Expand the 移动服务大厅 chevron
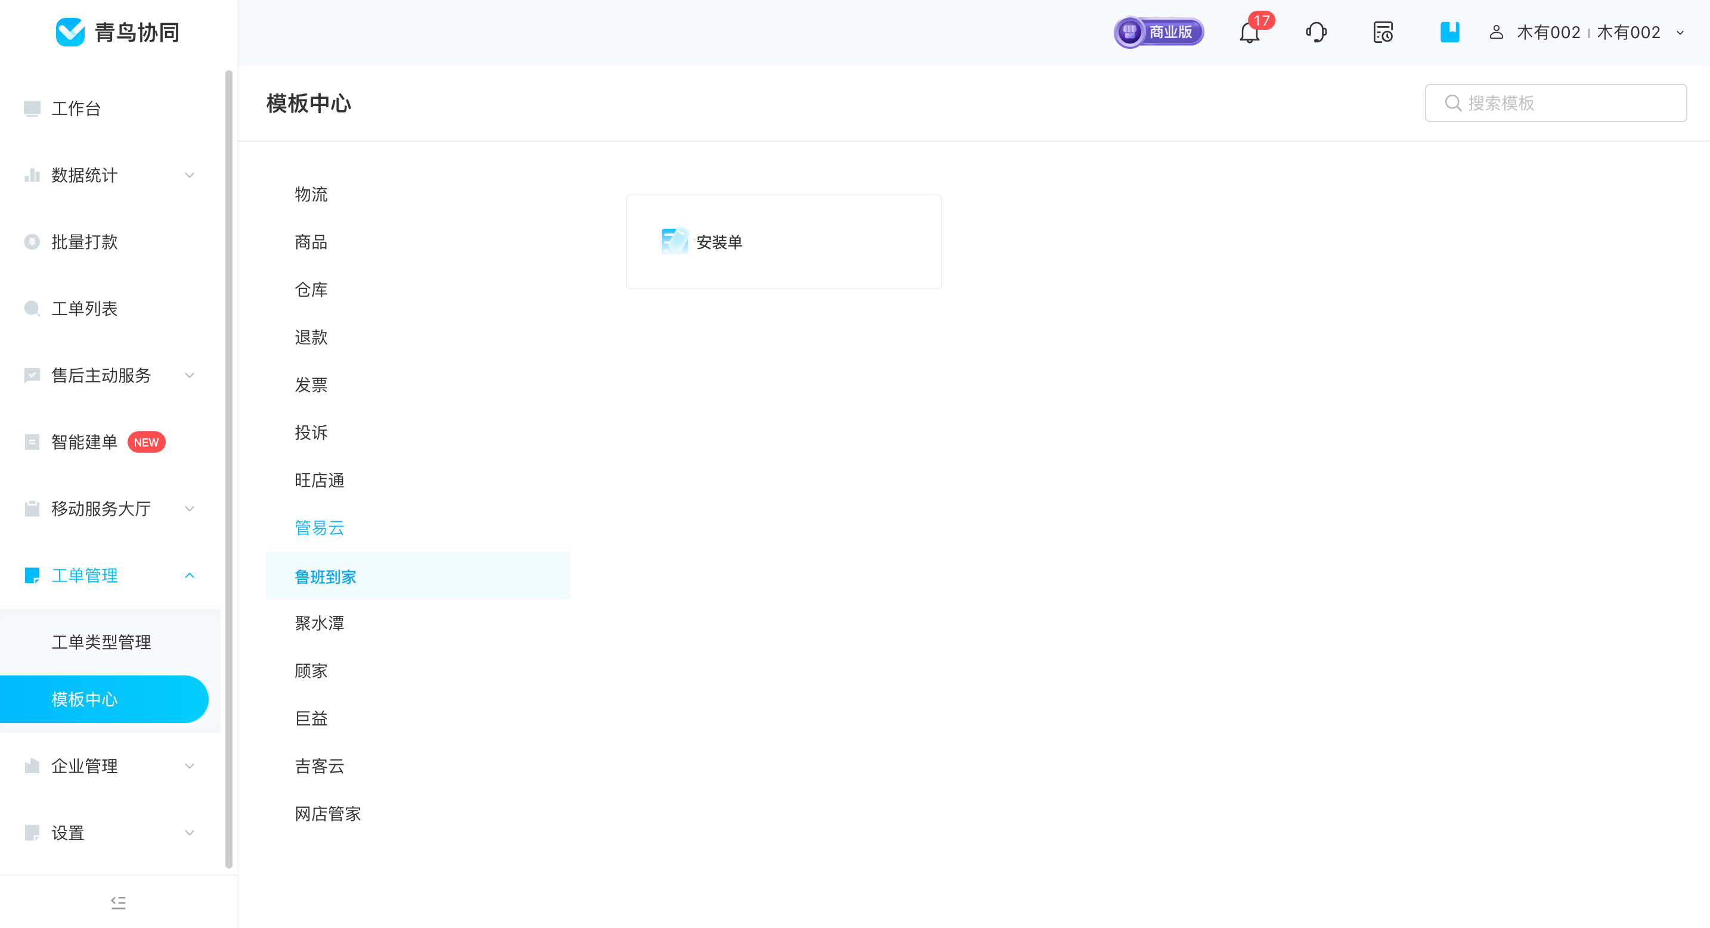This screenshot has height=928, width=1710. point(190,509)
